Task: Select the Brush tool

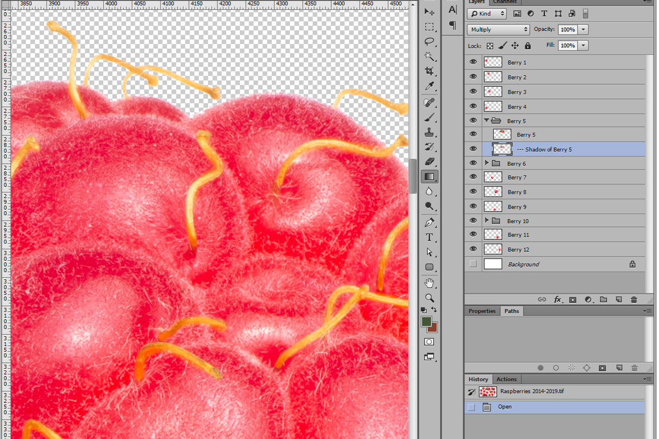Action: pyautogui.click(x=429, y=117)
